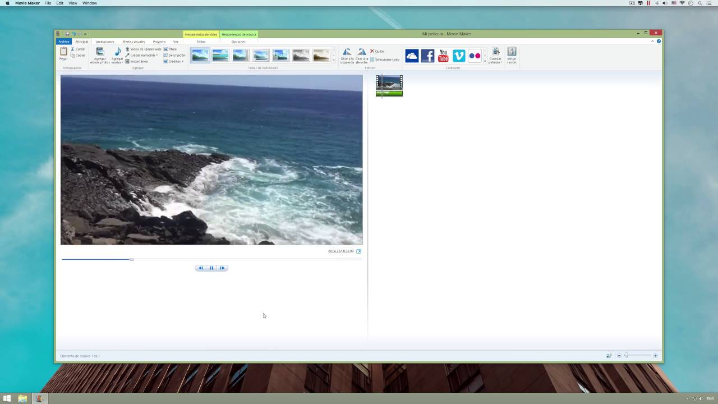Image resolution: width=718 pixels, height=404 pixels.
Task: Open the Herramientas de música Opciones tab
Action: (238, 42)
